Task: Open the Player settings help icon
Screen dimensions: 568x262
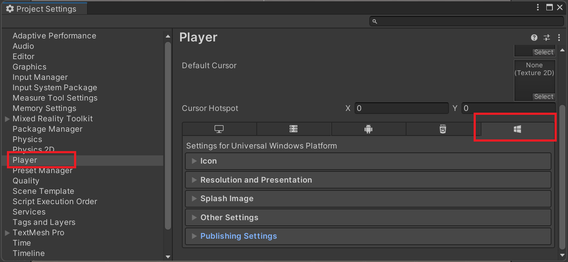Action: point(534,38)
